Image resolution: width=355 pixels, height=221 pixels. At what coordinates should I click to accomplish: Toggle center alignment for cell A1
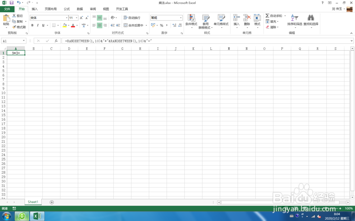point(99,25)
